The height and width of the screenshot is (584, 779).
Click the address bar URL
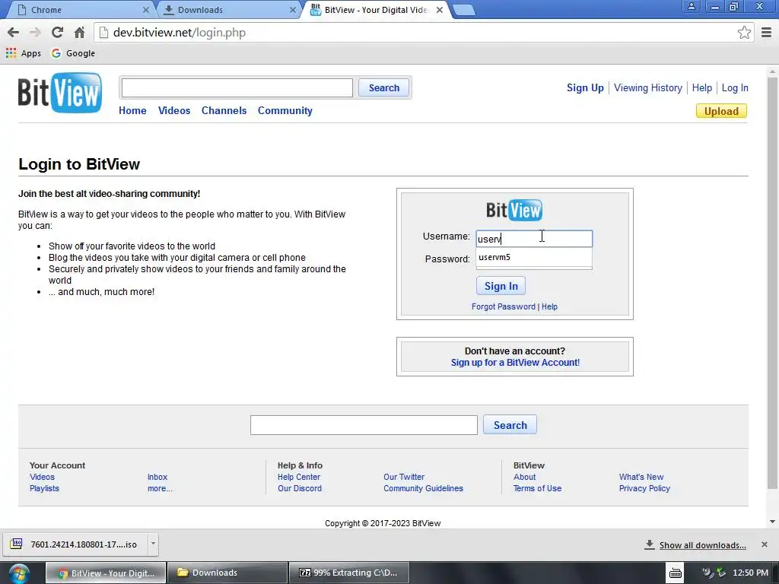[180, 33]
